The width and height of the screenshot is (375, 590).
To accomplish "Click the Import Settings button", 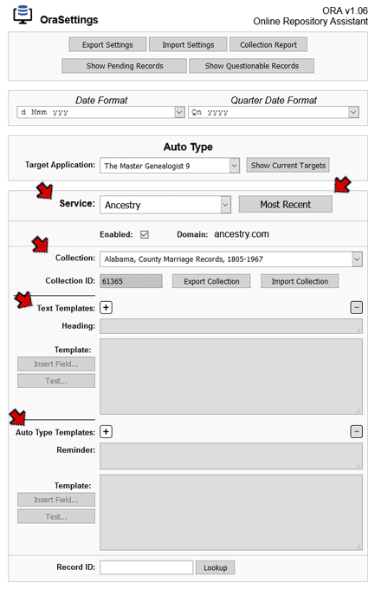I will coord(188,45).
